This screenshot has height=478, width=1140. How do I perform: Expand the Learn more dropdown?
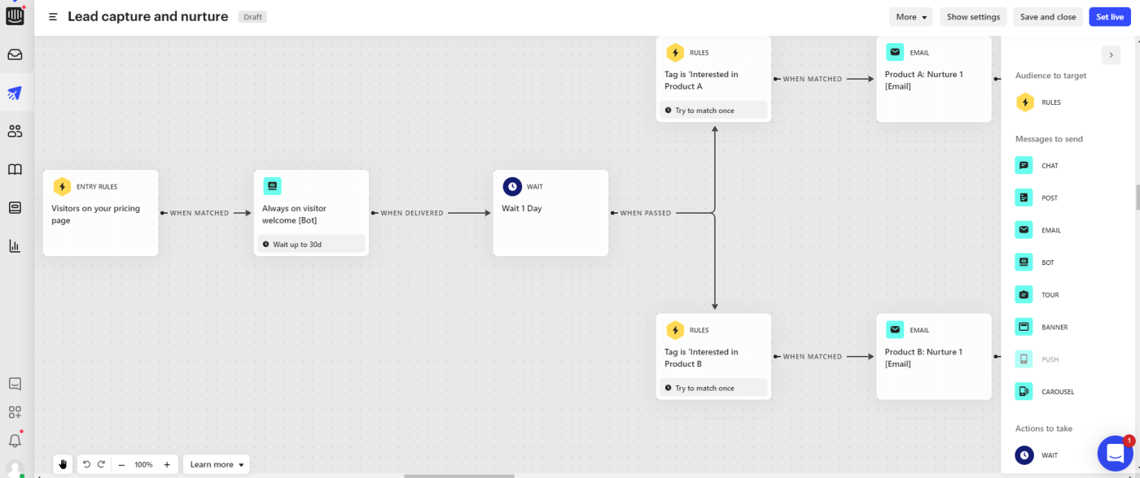click(217, 464)
